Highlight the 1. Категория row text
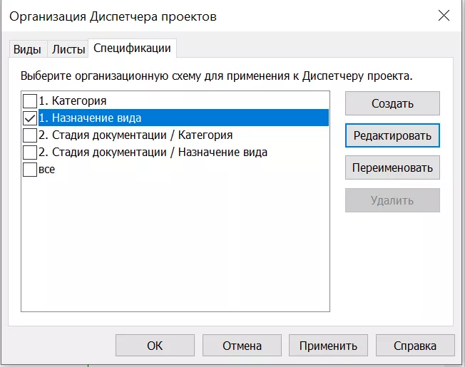This screenshot has height=367, width=465. click(73, 100)
